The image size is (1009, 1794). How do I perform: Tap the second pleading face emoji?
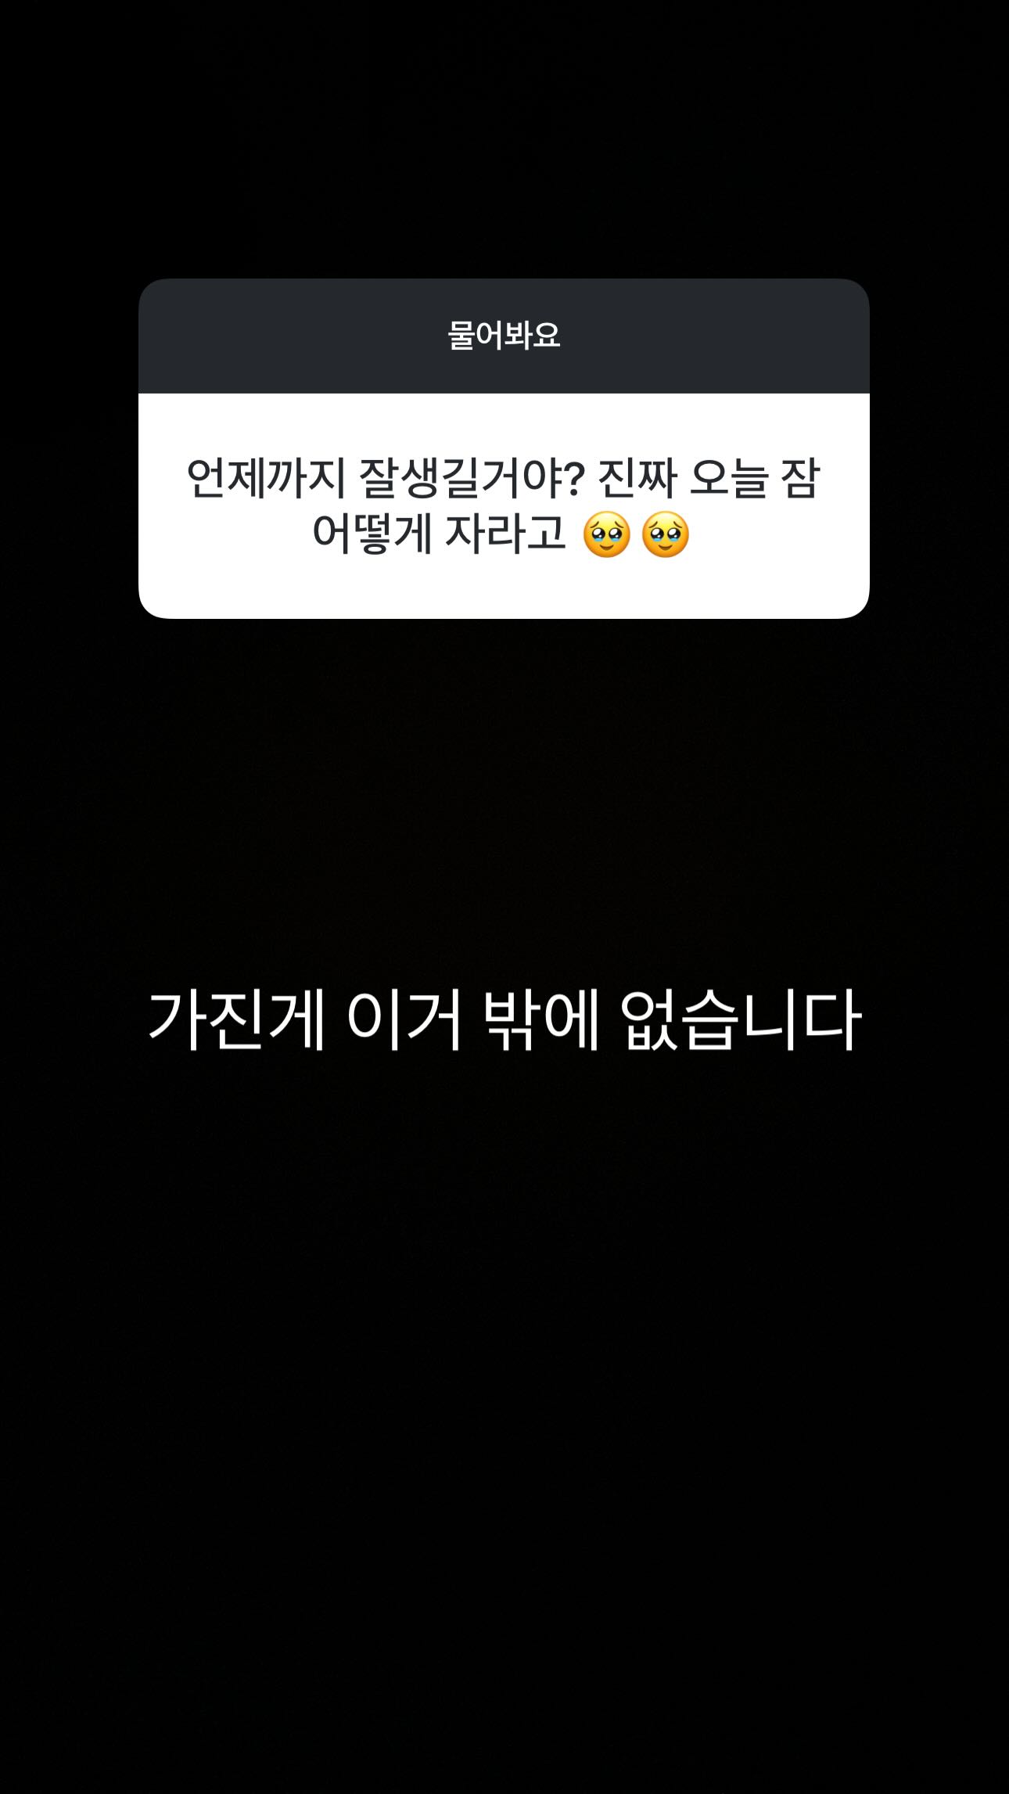666,534
